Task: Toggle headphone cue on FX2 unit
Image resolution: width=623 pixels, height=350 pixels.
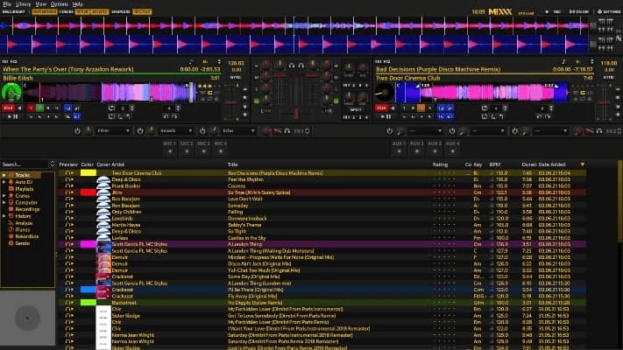Action: 599,131
